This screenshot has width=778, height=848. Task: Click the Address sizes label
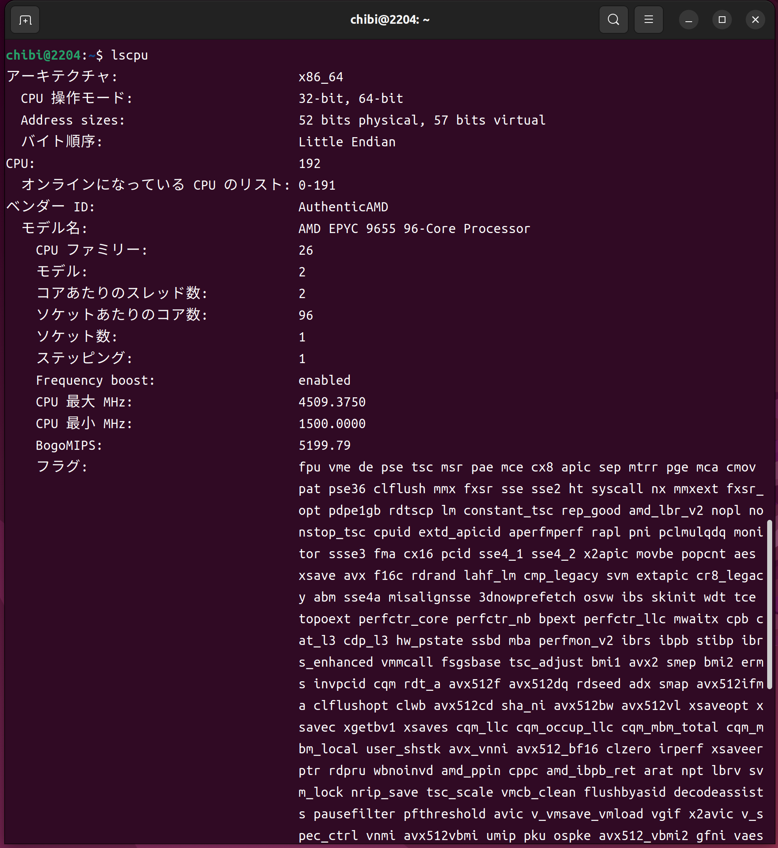pos(73,120)
